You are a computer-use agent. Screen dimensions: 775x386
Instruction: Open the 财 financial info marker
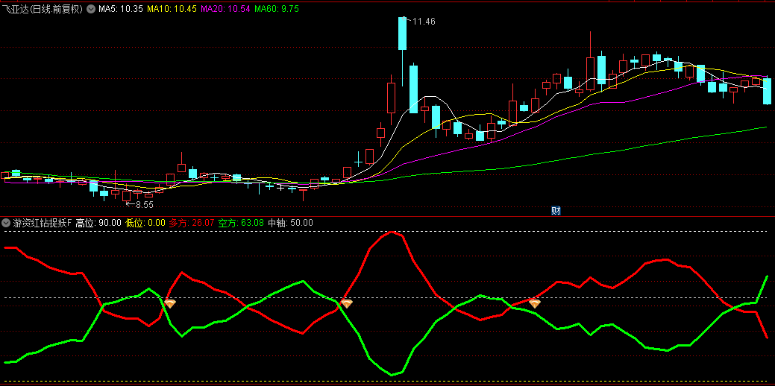pyautogui.click(x=556, y=211)
